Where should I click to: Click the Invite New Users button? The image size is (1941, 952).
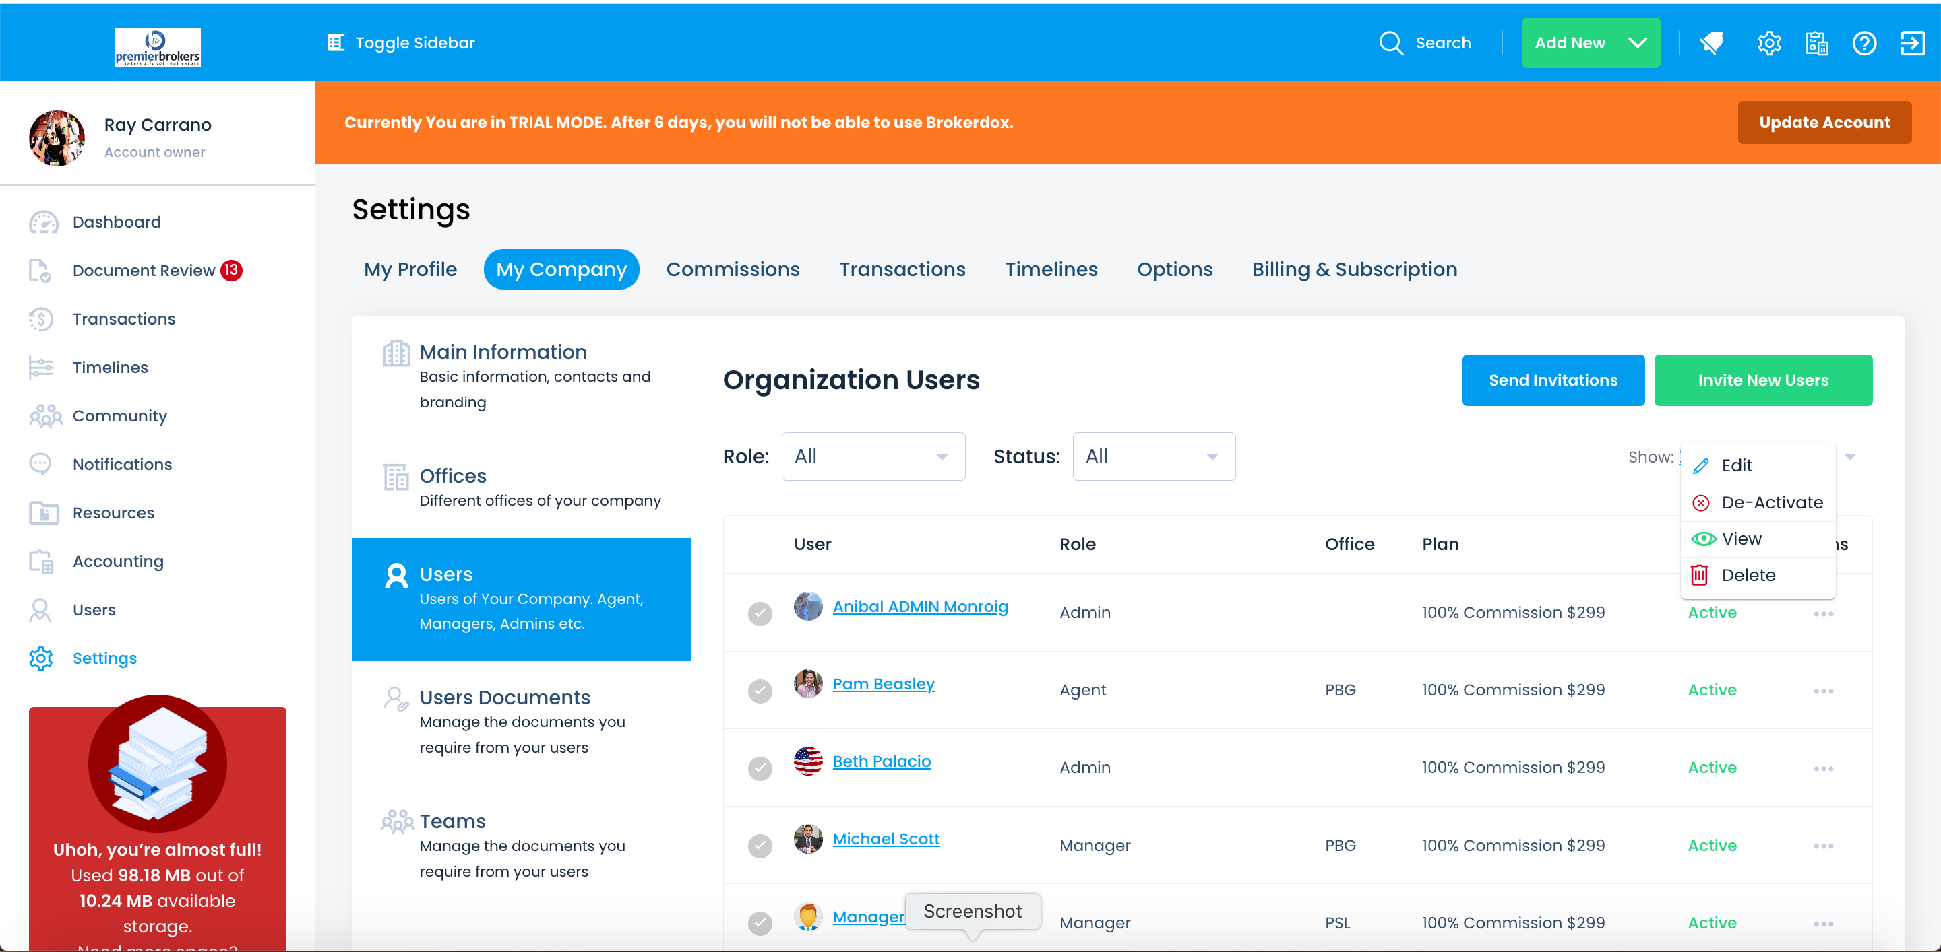point(1762,380)
